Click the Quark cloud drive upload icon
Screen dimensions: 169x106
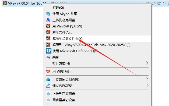[48, 20]
